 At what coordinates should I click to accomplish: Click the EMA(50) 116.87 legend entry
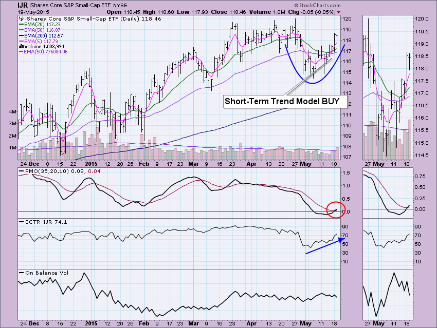click(40, 30)
